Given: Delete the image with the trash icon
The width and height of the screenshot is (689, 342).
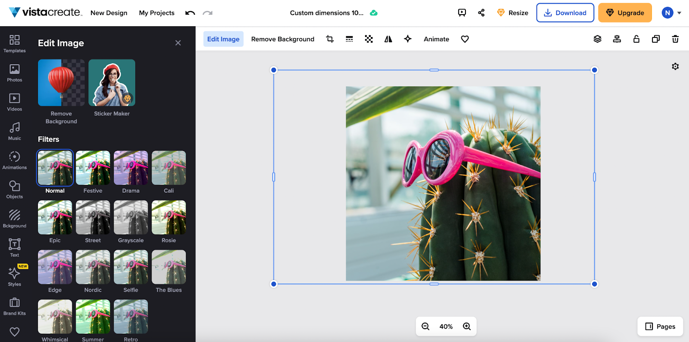Looking at the screenshot, I should (x=675, y=39).
